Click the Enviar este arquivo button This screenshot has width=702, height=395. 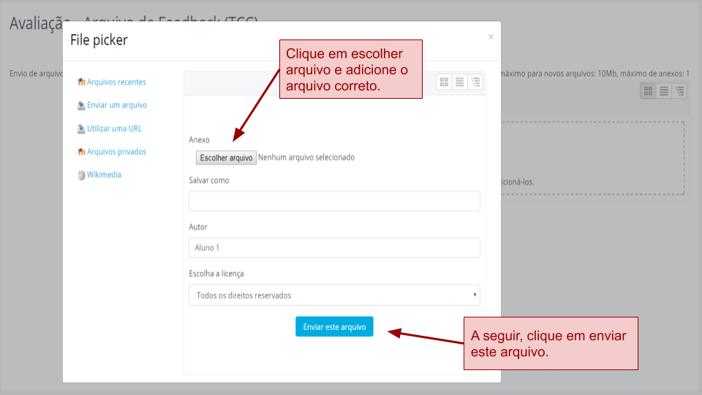(334, 327)
